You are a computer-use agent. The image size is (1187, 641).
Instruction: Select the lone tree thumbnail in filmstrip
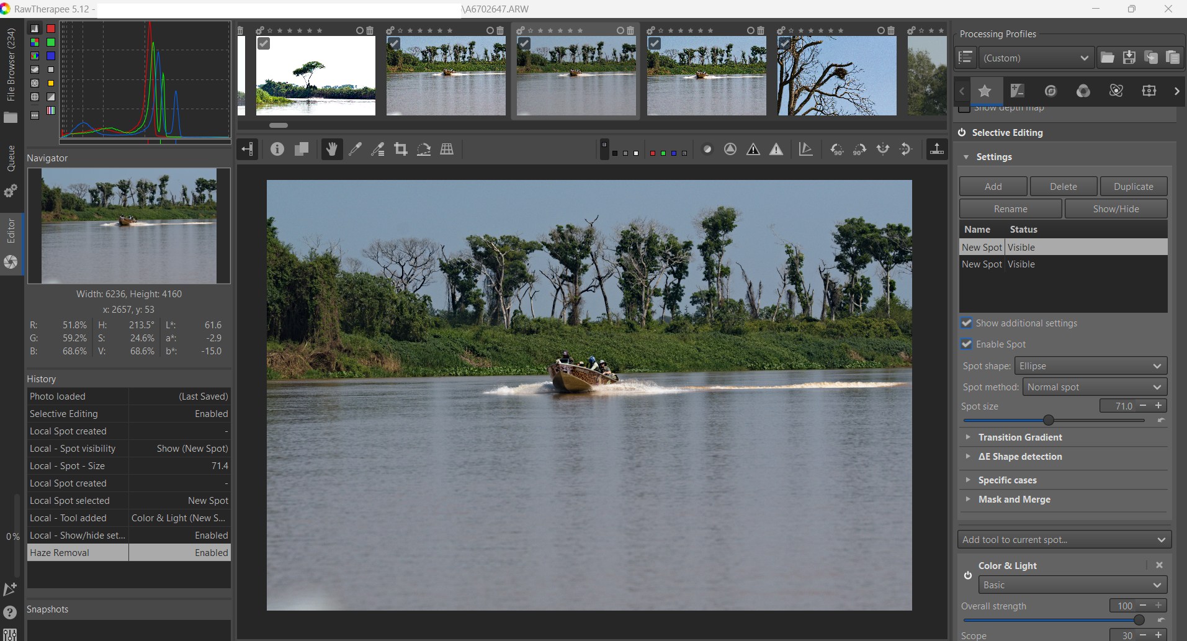[x=315, y=76]
